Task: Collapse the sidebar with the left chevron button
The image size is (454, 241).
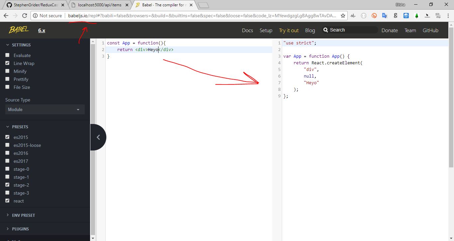Action: click(98, 137)
